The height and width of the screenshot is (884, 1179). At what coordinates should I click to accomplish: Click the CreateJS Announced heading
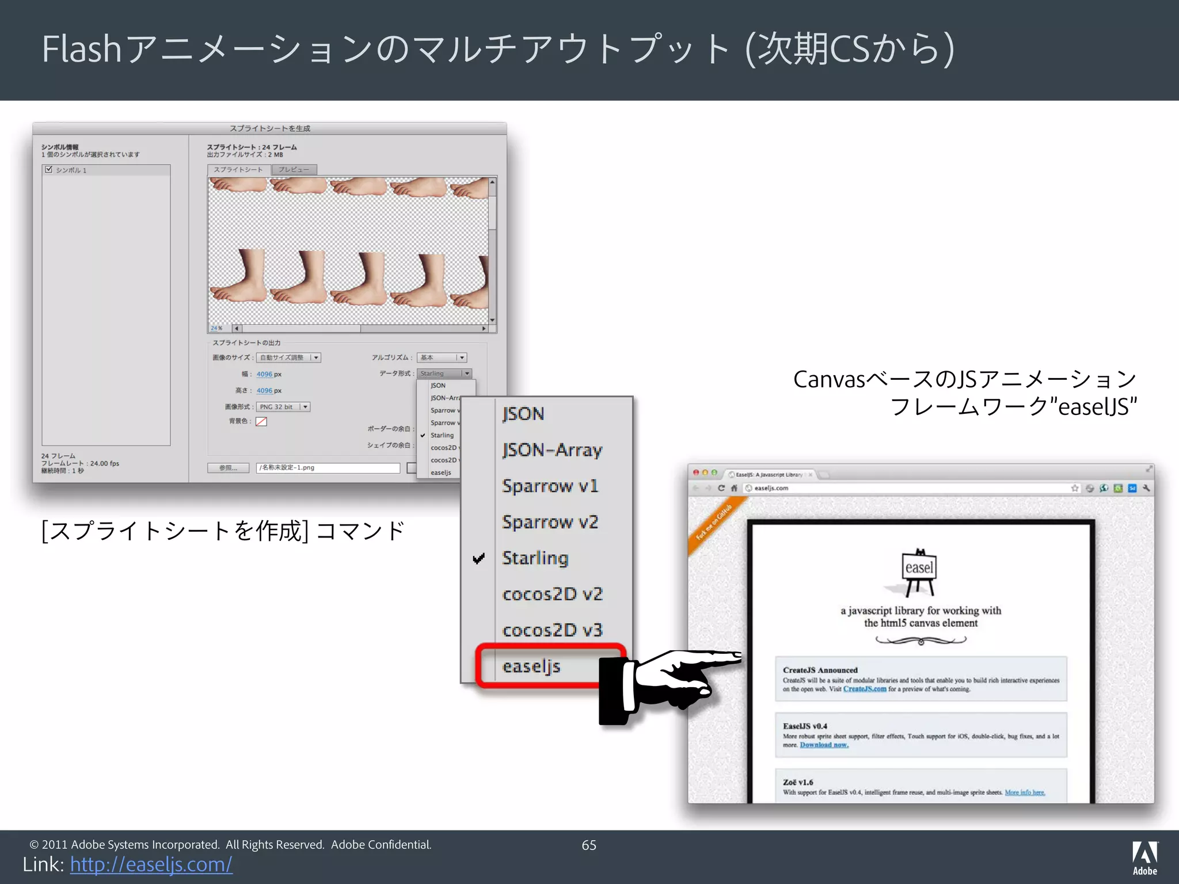pos(820,670)
